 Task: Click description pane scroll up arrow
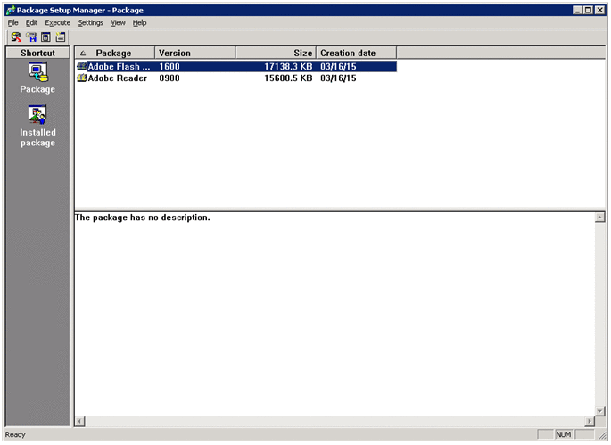pos(600,218)
